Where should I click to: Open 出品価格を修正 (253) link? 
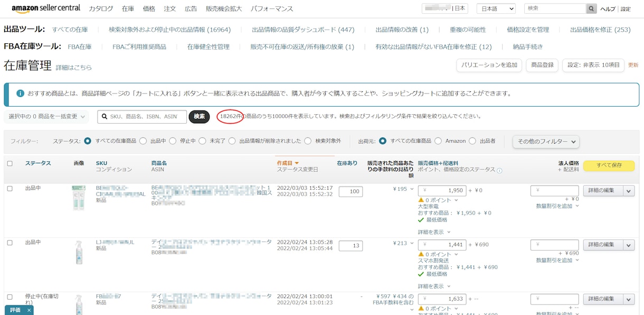click(600, 30)
